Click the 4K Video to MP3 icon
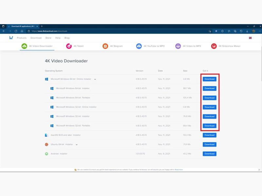This screenshot has width=262, height=196. pyautogui.click(x=178, y=46)
